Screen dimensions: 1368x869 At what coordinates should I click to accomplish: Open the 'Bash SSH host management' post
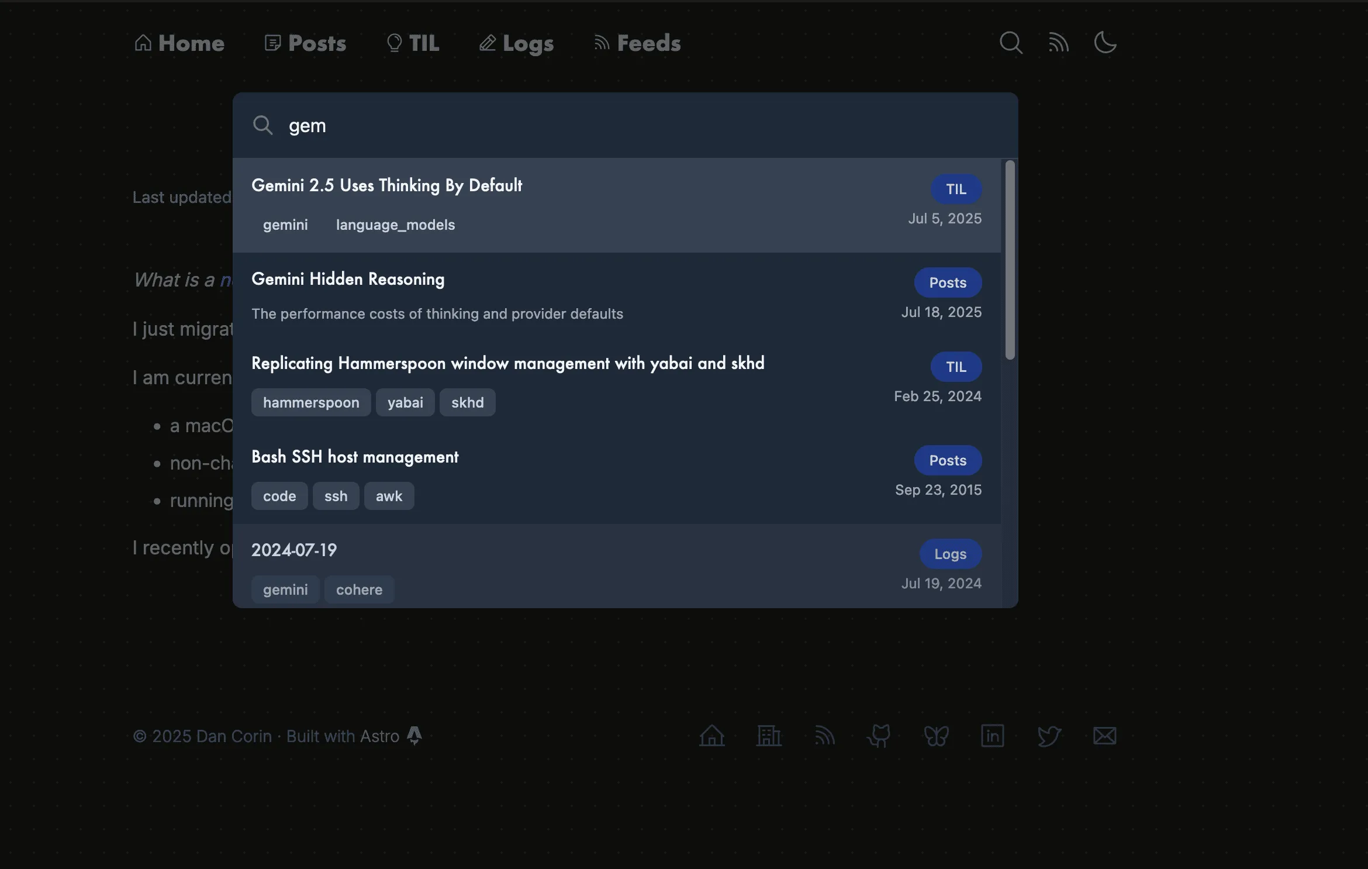tap(355, 457)
